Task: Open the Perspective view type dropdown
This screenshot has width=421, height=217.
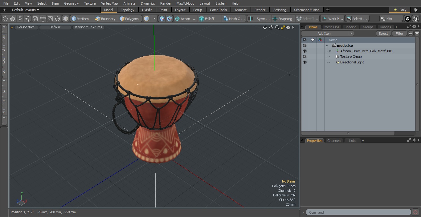Action: pyautogui.click(x=26, y=27)
